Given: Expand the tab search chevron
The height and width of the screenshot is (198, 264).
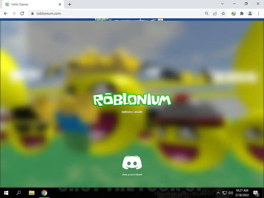Looking at the screenshot, I should pyautogui.click(x=222, y=4).
